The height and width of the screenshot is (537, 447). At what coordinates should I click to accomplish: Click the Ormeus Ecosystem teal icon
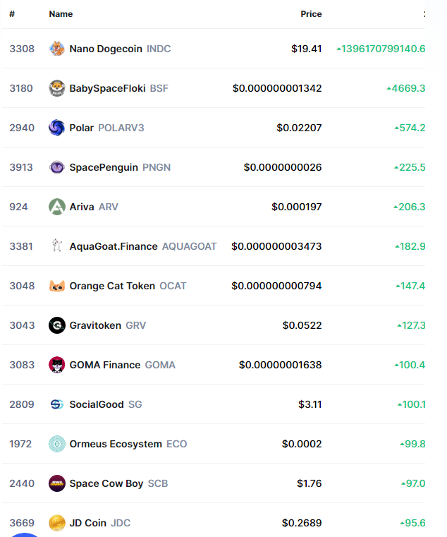click(57, 444)
